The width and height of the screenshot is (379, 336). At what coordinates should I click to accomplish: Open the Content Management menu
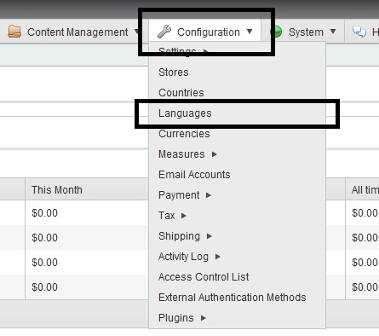point(74,32)
